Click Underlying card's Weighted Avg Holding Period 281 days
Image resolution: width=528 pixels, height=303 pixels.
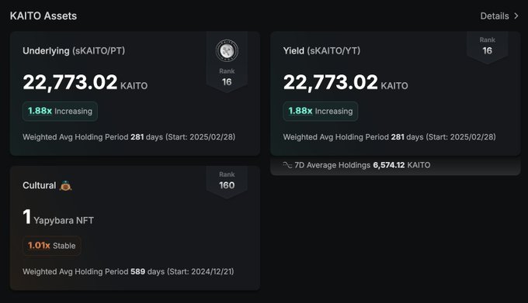pos(129,137)
